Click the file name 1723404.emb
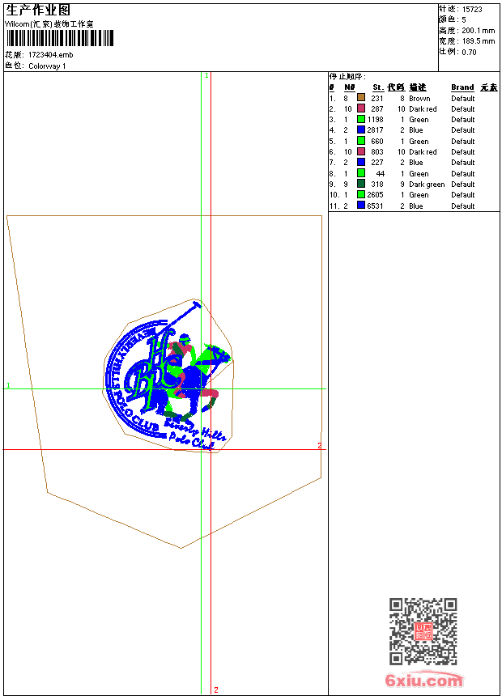 pos(51,55)
